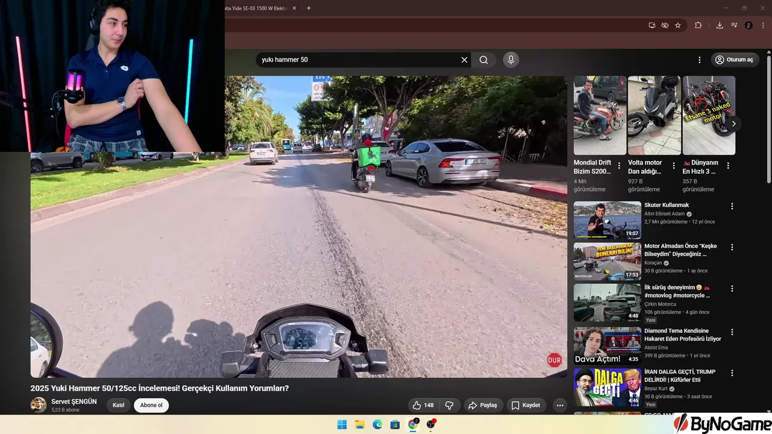Open Diamond Tema video title
Image resolution: width=772 pixels, height=434 pixels.
click(683, 335)
